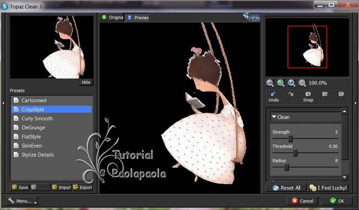
Task: Open the Menu... dropdown
Action: tap(22, 201)
